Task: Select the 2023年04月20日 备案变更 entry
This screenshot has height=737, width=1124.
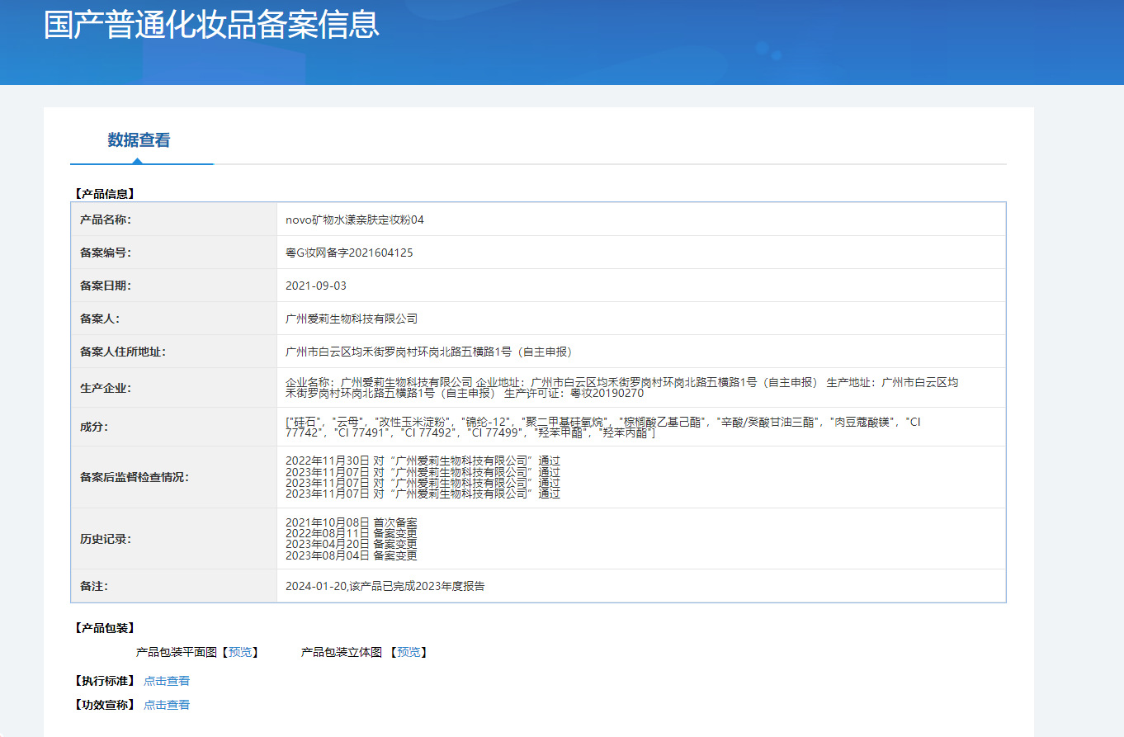Action: (x=352, y=545)
